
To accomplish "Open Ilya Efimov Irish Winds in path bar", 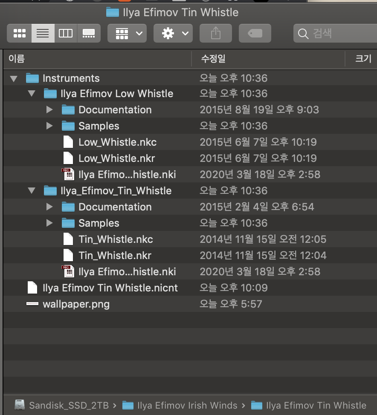I will coord(187,405).
